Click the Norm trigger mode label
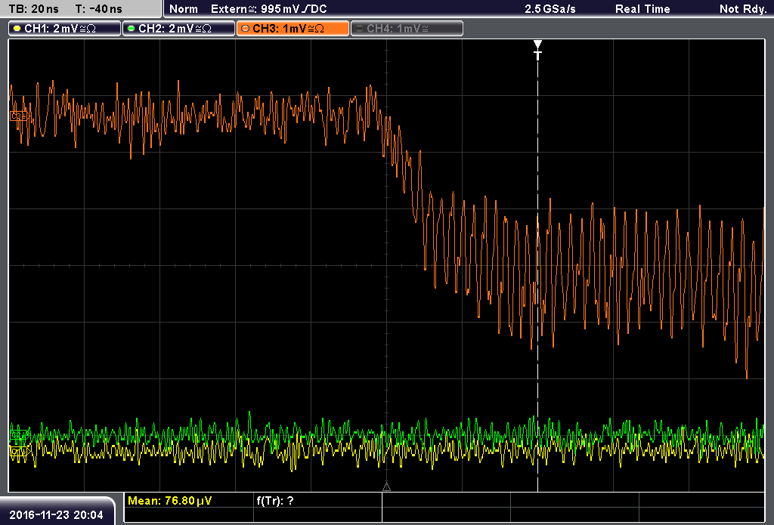Screen dimensions: 774x525 pyautogui.click(x=183, y=9)
